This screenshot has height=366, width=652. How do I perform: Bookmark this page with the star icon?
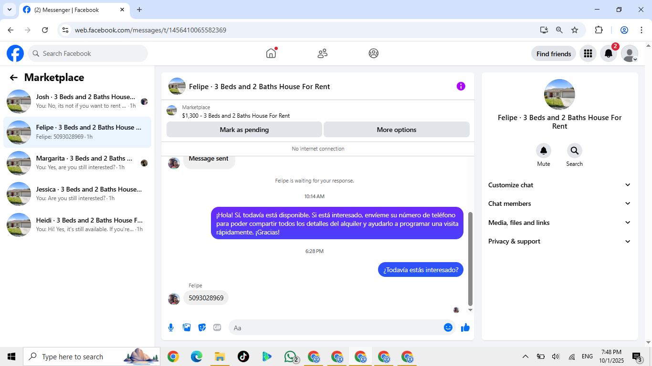click(x=575, y=30)
